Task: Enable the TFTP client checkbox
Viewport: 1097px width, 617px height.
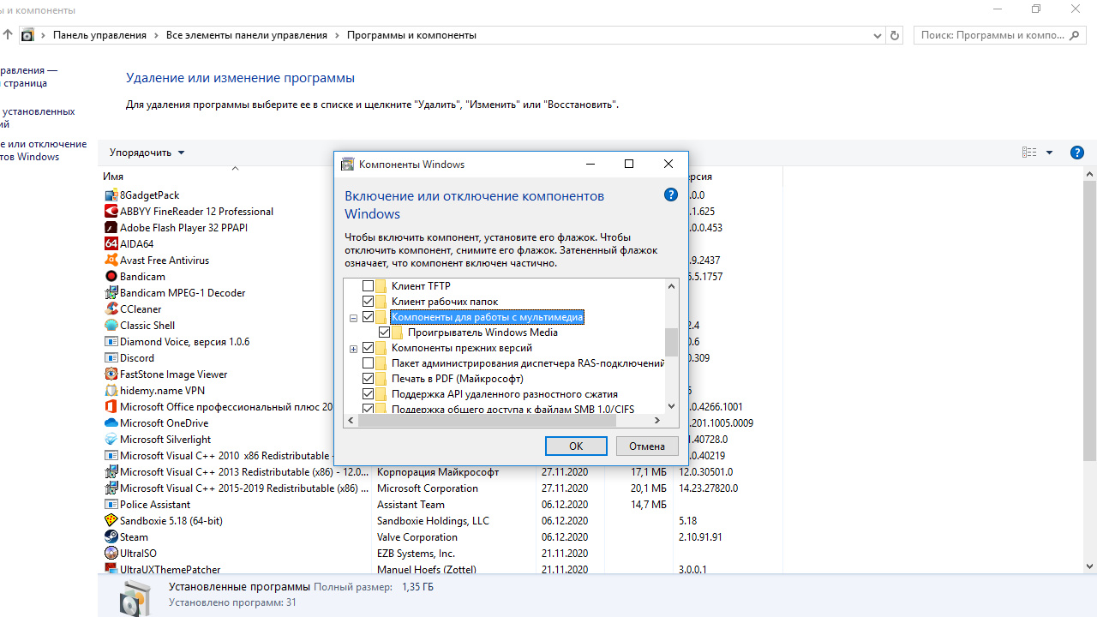Action: [369, 285]
